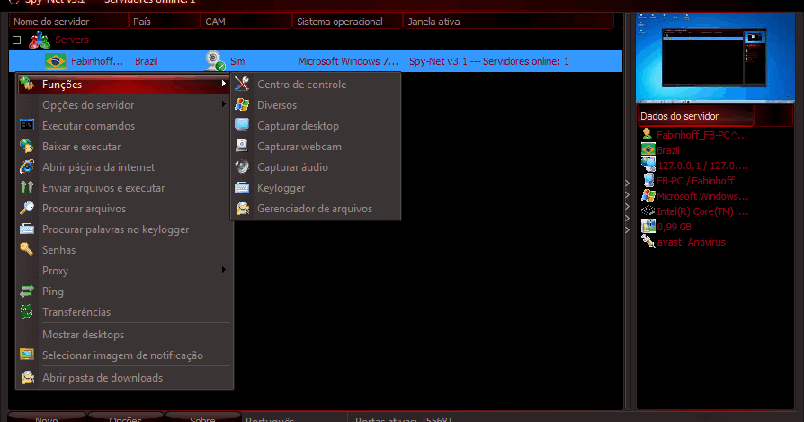Choose Mostrar desktops menu entry
Viewport: 804px width, 422px height.
125,335
